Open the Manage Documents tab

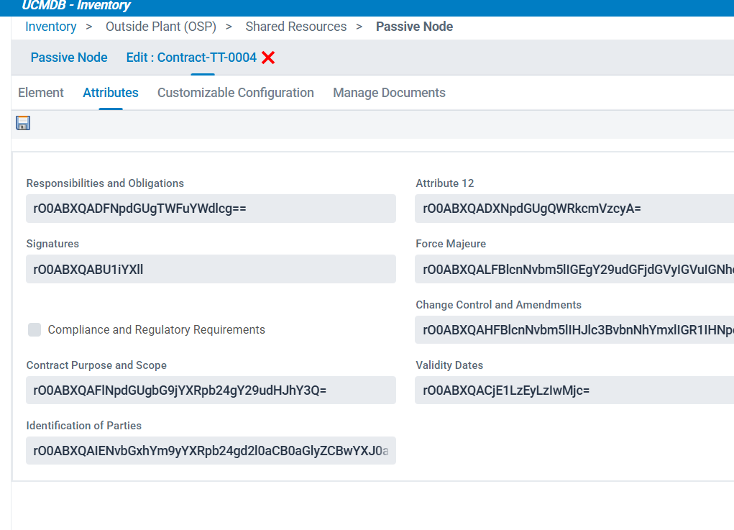(x=389, y=93)
